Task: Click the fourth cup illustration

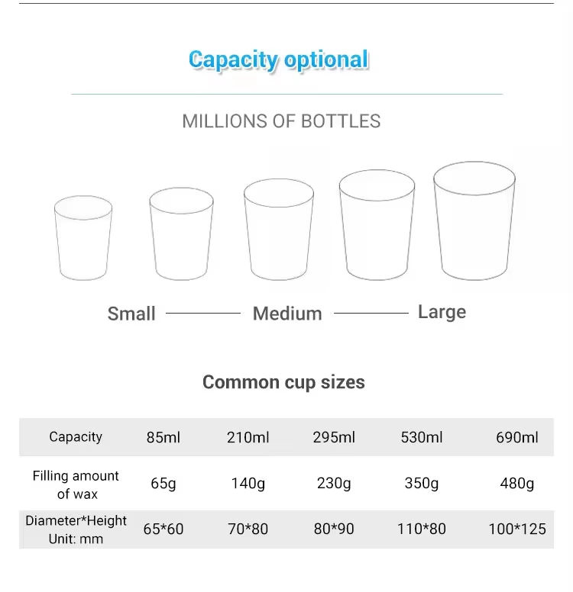Action: pyautogui.click(x=377, y=225)
